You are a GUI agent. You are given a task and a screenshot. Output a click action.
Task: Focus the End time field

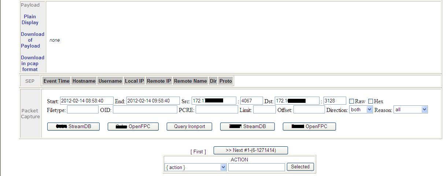click(152, 101)
